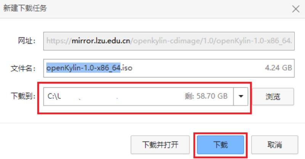Open folder picker via 浏览 button
This screenshot has height=159, width=305.
[x=273, y=96]
